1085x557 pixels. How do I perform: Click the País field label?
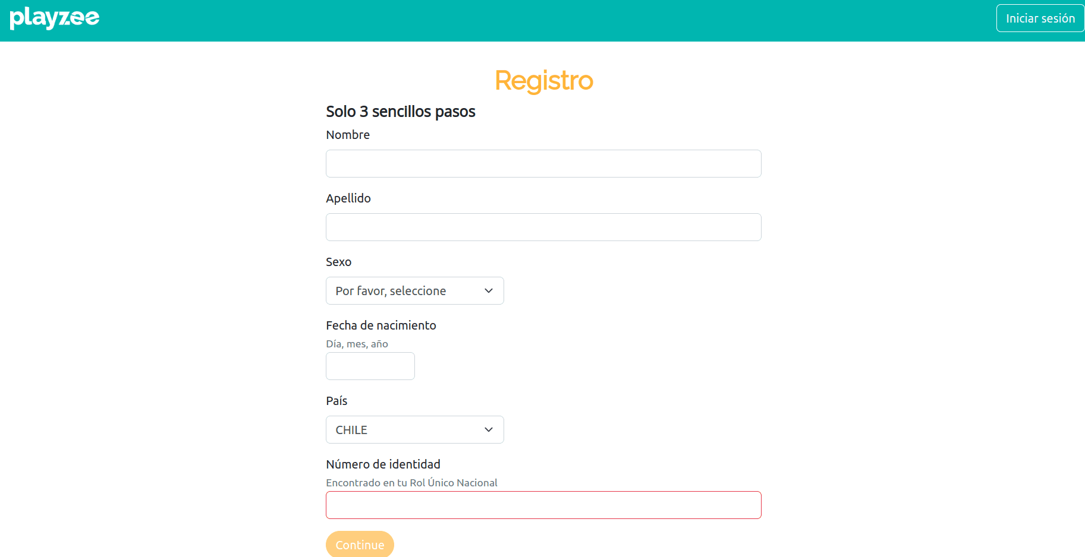coord(336,401)
